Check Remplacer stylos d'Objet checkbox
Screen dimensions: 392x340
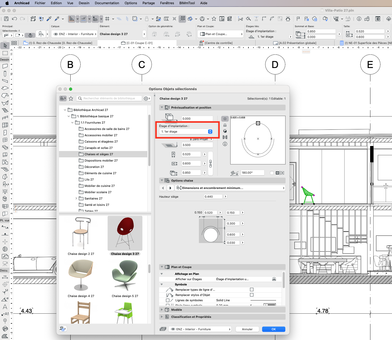(252, 295)
